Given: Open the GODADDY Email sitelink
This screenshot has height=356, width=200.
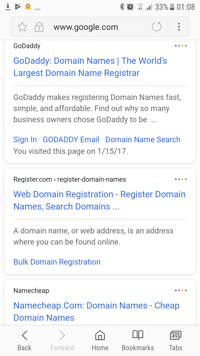Looking at the screenshot, I should coord(71,139).
